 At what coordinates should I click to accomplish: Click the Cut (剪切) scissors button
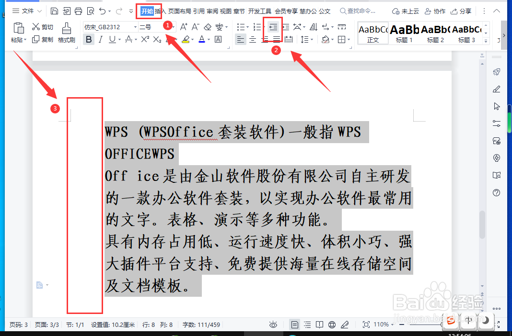[43, 27]
